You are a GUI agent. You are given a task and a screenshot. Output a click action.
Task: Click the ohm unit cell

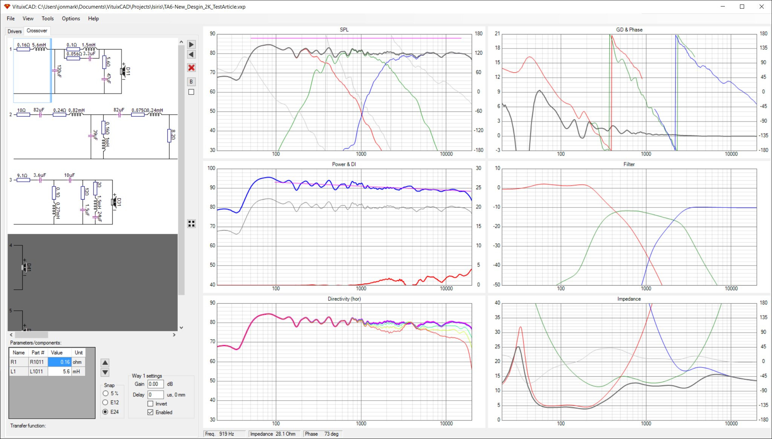pos(78,362)
